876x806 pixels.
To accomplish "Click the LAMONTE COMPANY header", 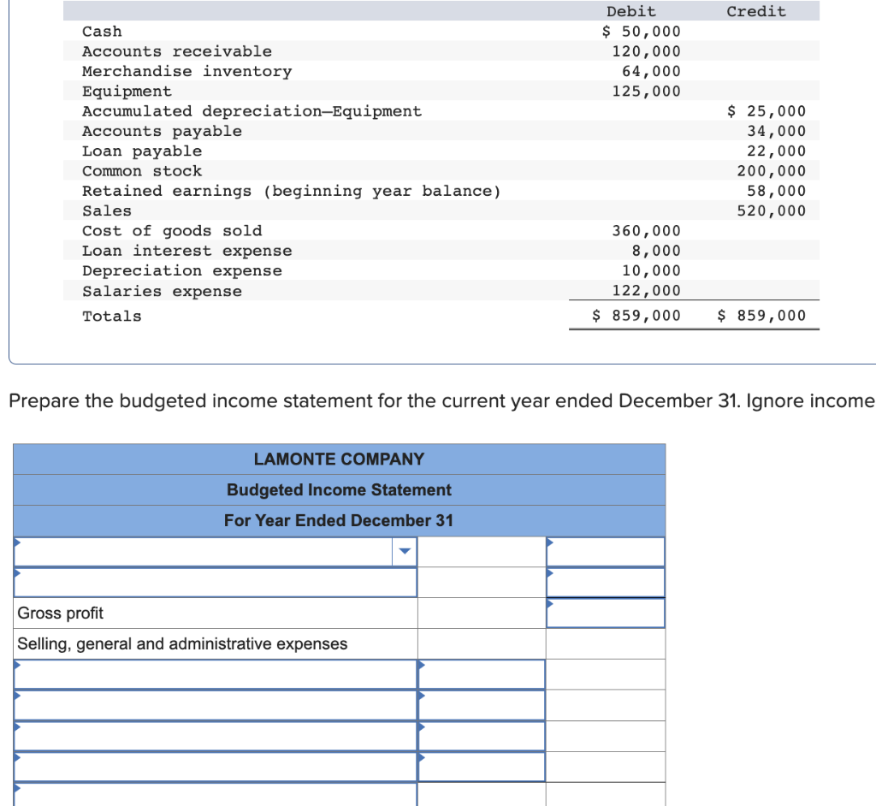I will pos(339,459).
